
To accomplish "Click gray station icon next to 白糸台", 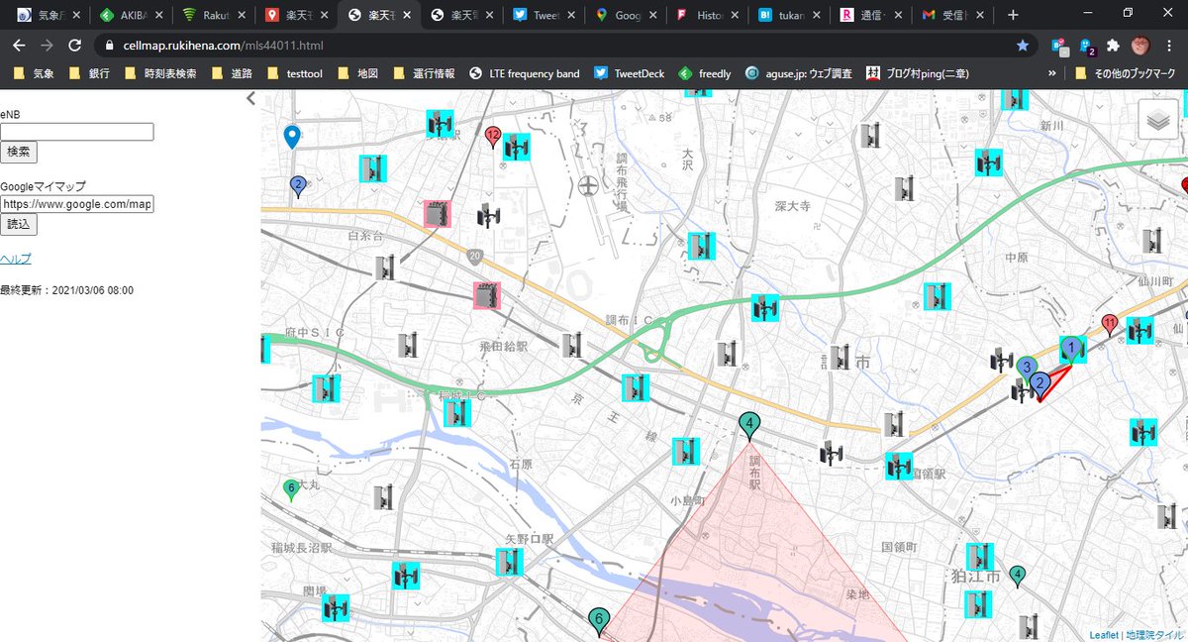I will coord(385,267).
